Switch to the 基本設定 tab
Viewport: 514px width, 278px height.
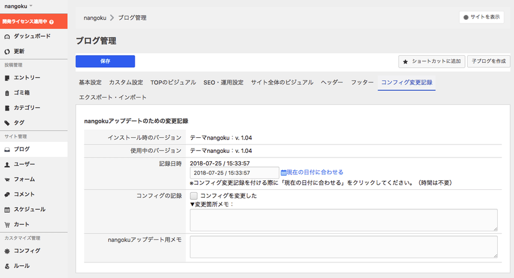[90, 82]
